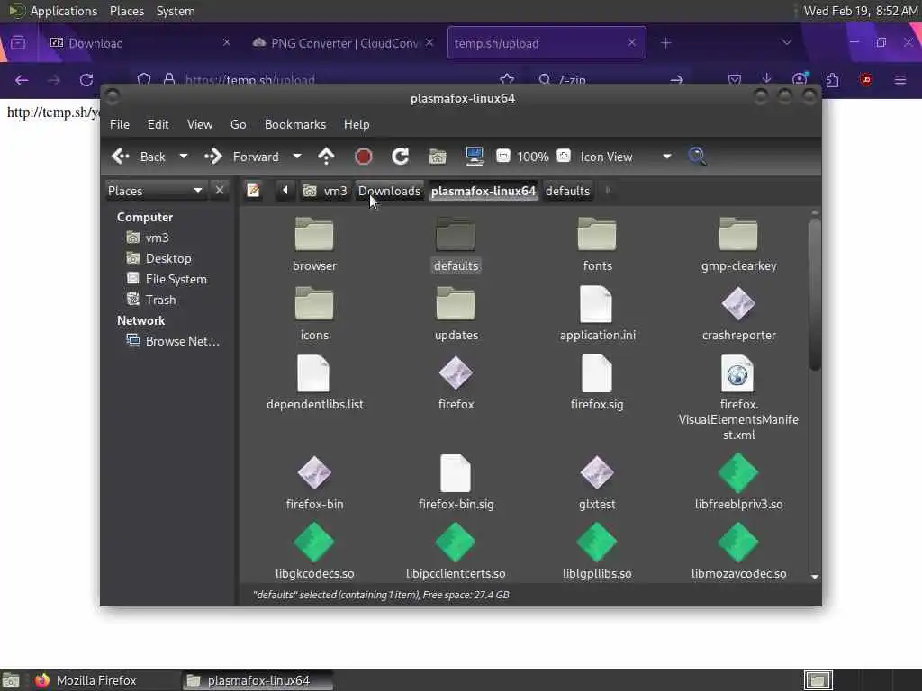This screenshot has height=691, width=922.
Task: Select the application.ini file
Action: point(597,314)
